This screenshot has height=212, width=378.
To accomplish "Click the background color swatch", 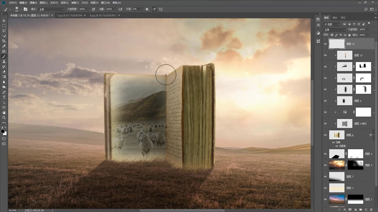I will pos(5,133).
